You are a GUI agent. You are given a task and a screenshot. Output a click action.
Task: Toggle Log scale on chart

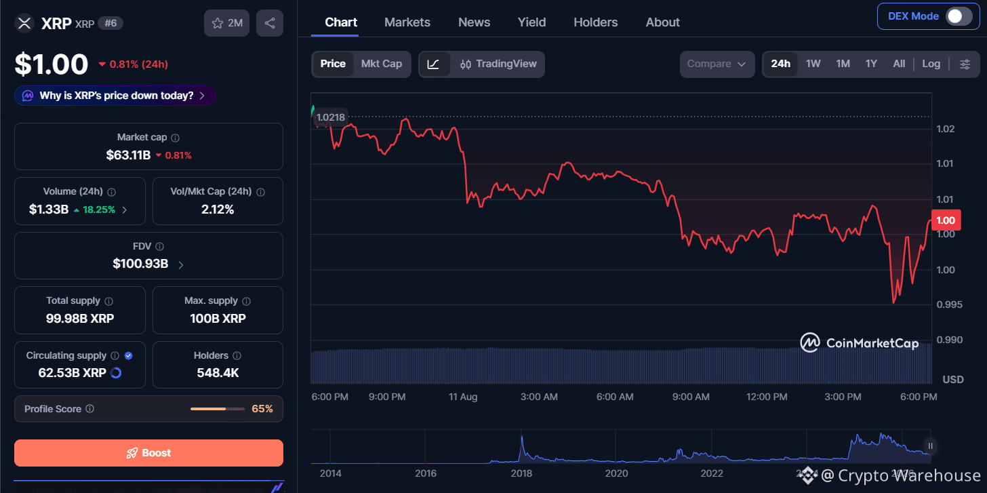click(x=931, y=64)
